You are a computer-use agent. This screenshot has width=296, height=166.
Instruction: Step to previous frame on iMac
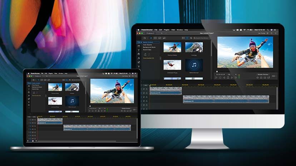(224, 78)
